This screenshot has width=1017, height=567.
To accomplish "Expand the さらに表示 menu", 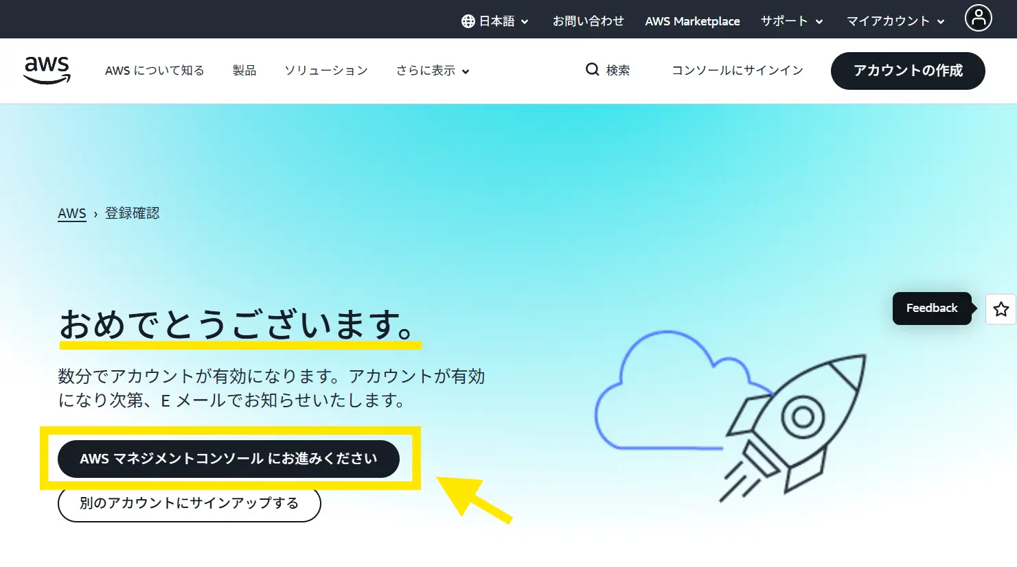I will point(432,71).
